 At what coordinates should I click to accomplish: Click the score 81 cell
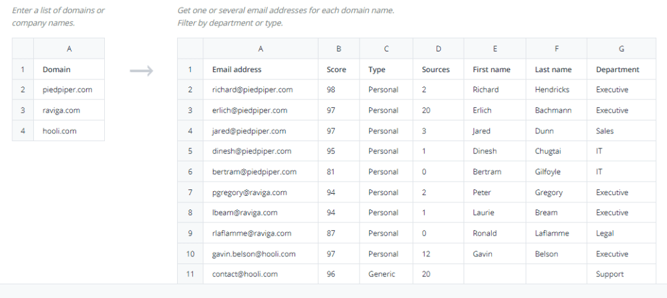[339, 172]
